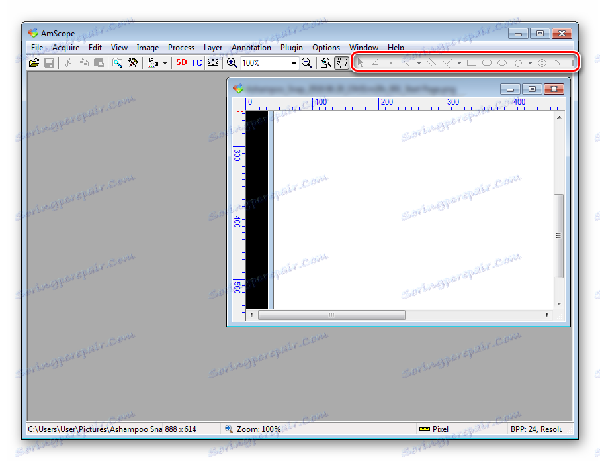The image size is (600, 461).
Task: Open the Edit menu
Action: (x=95, y=48)
